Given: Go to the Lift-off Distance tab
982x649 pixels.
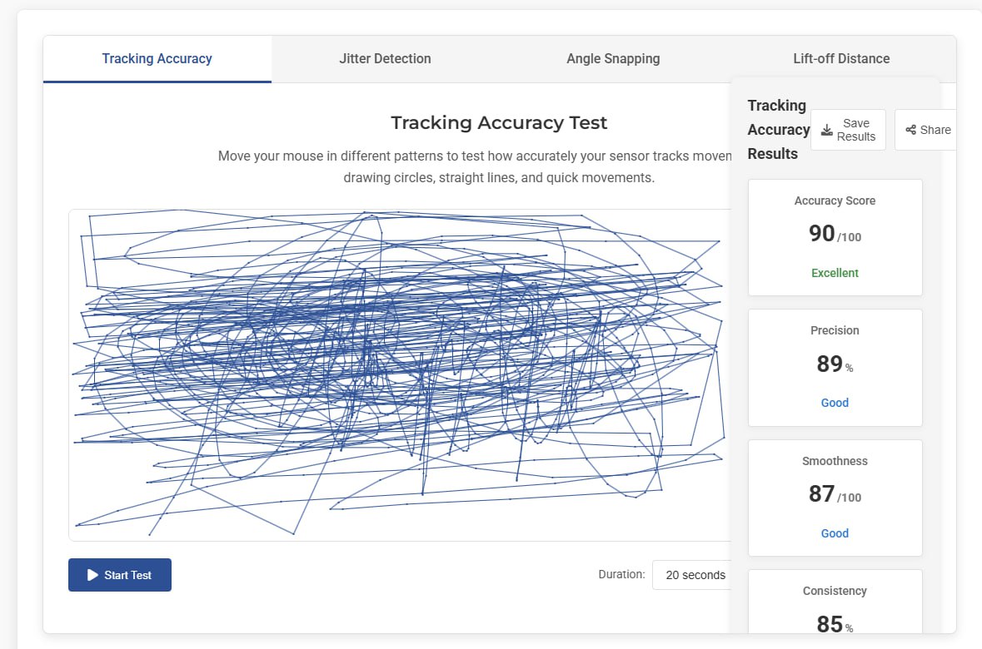Looking at the screenshot, I should (841, 59).
